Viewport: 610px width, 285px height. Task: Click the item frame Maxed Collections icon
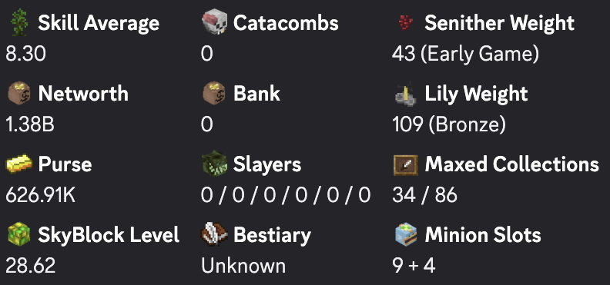(406, 166)
